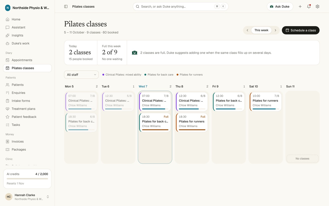Click the Full this week 2 of 9 stat

pyautogui.click(x=112, y=53)
